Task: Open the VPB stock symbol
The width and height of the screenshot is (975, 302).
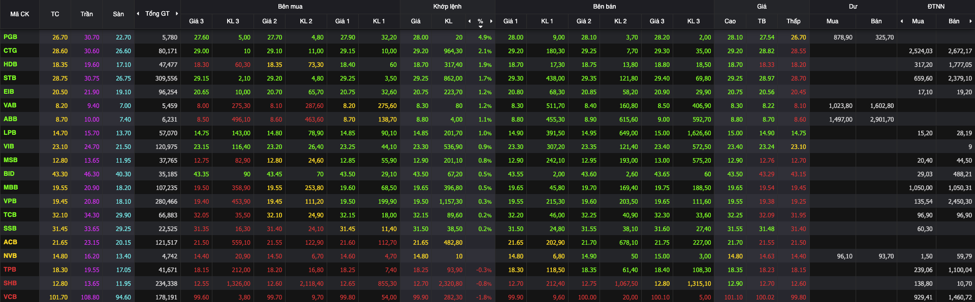Action: pyautogui.click(x=10, y=201)
